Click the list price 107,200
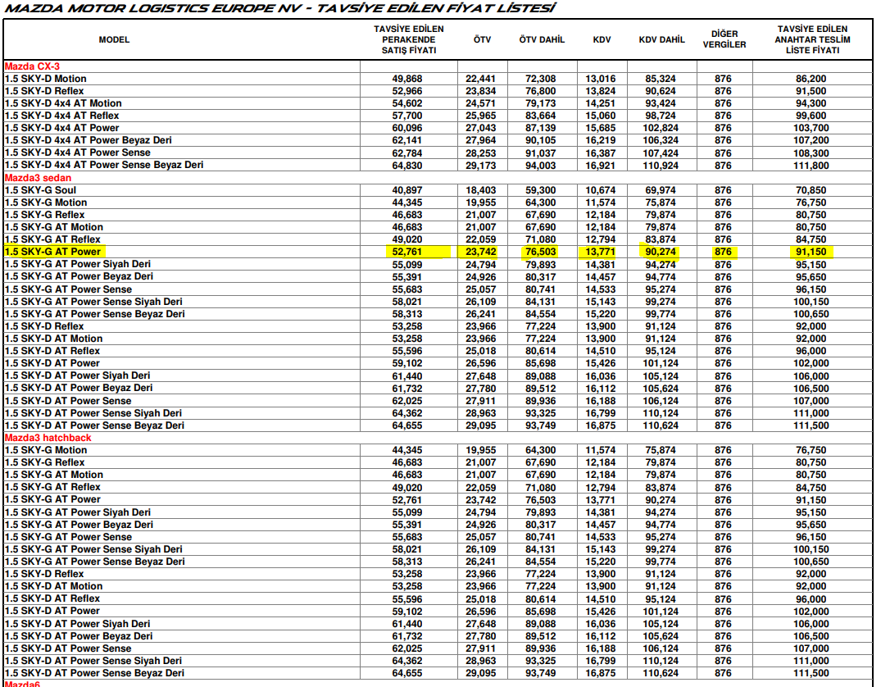881x687 pixels. pyautogui.click(x=811, y=140)
